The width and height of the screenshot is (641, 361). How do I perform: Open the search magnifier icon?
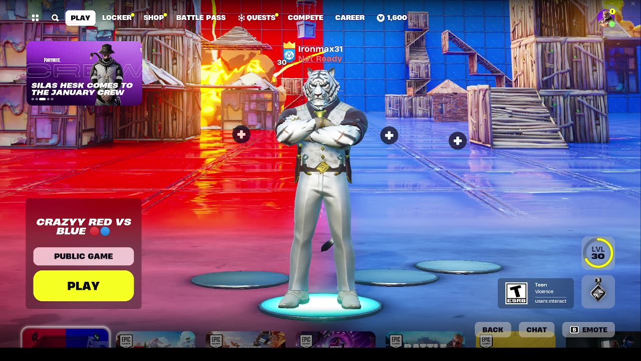[55, 18]
